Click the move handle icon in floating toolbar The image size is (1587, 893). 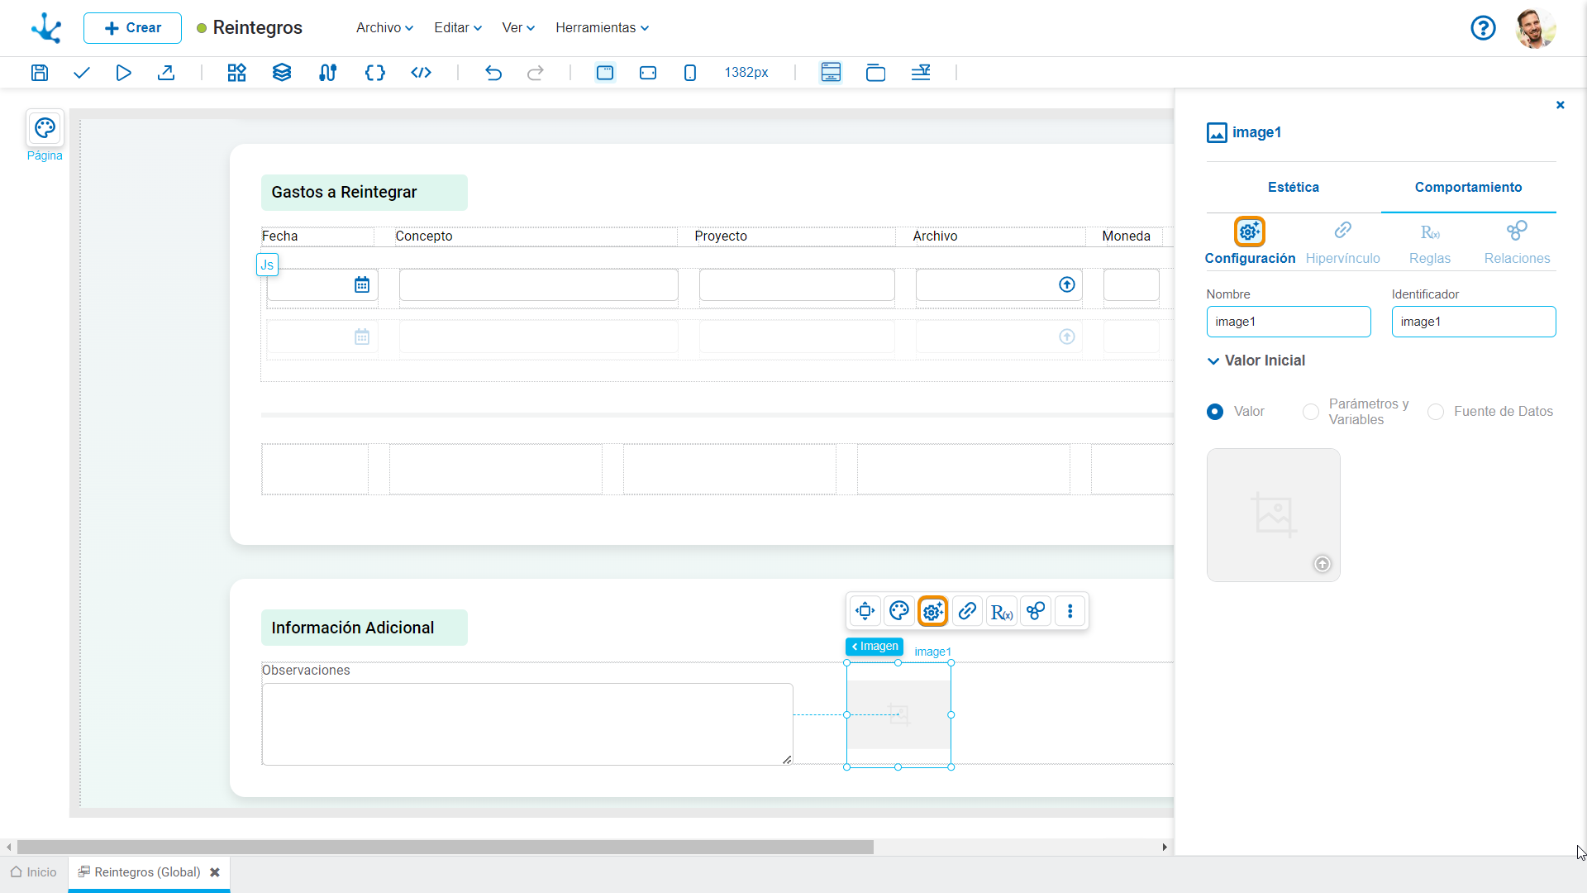click(x=865, y=611)
